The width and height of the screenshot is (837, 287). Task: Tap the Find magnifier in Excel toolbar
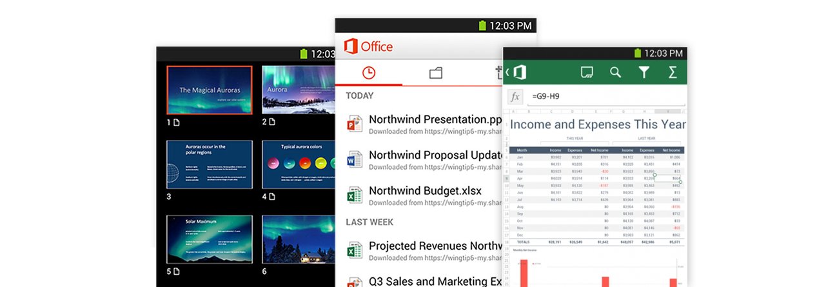pyautogui.click(x=615, y=72)
